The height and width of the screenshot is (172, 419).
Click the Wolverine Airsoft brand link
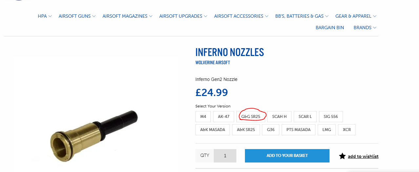[x=212, y=63]
